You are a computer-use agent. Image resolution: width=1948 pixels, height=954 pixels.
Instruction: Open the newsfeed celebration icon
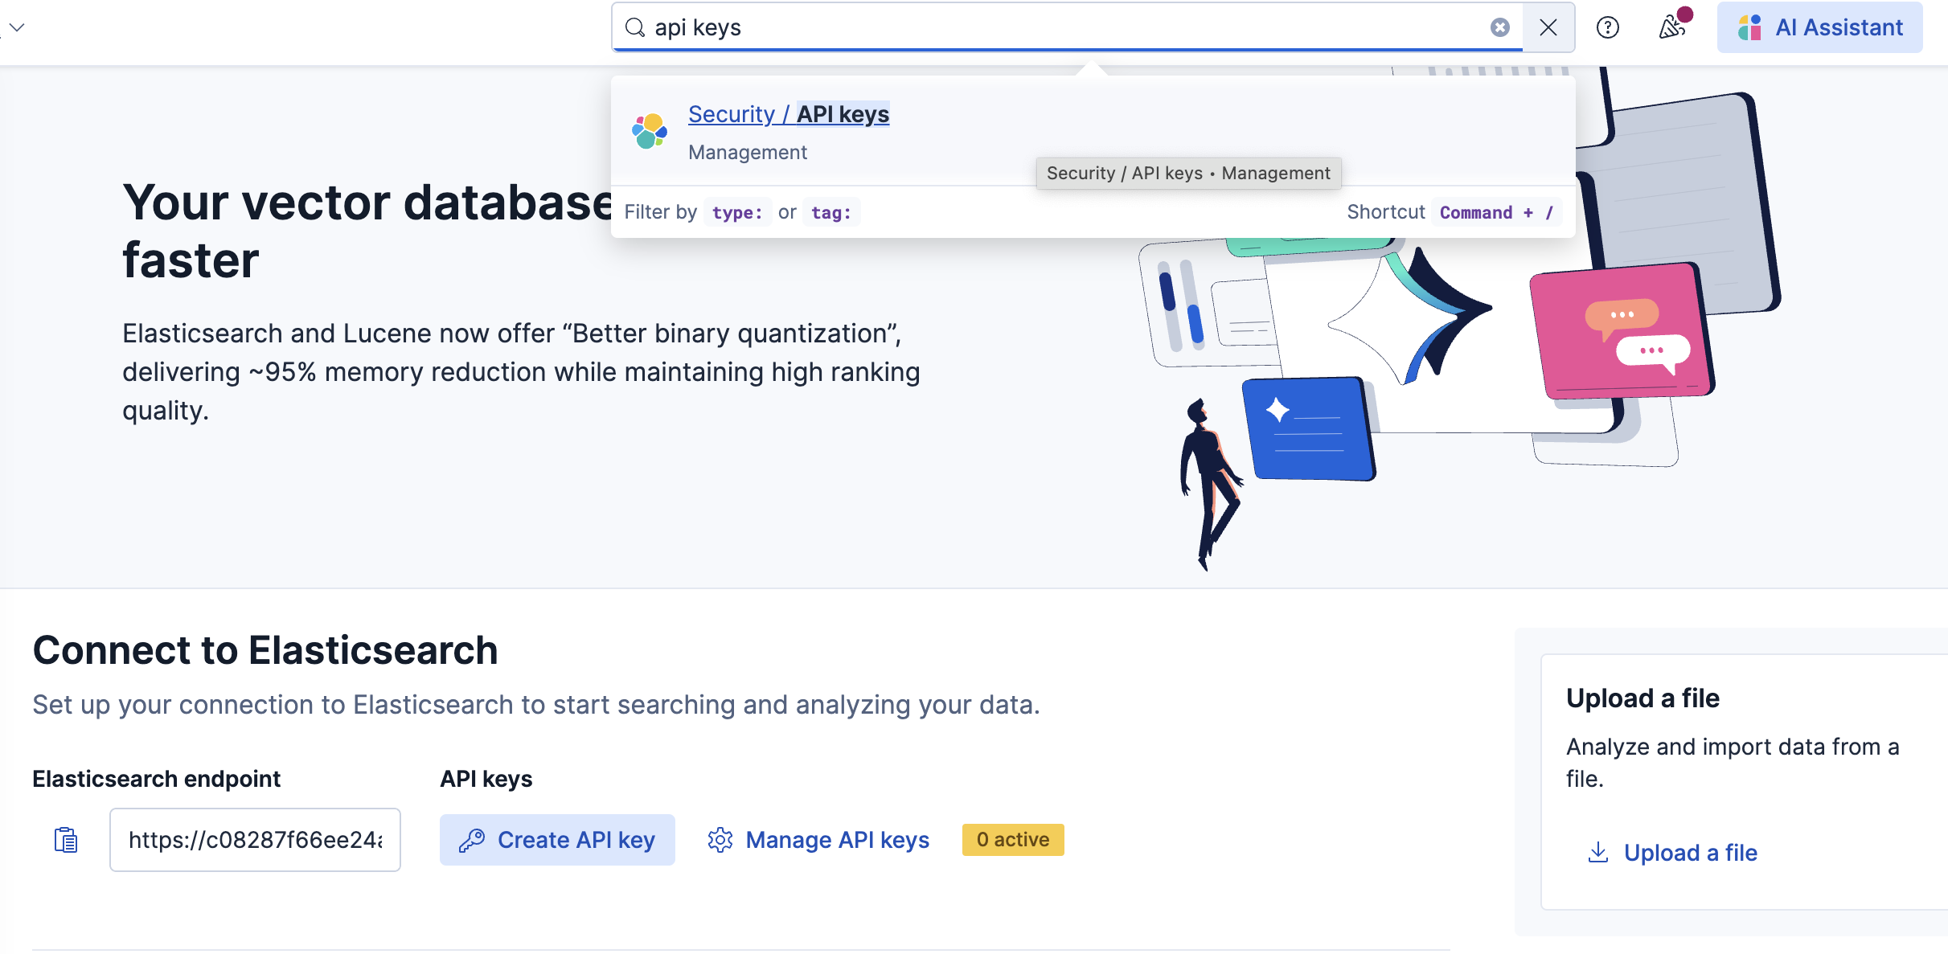(x=1672, y=27)
